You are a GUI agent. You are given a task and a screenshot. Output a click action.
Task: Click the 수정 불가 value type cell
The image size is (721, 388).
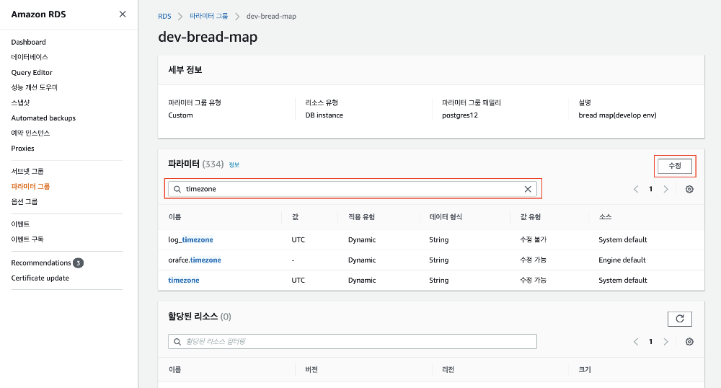pos(534,240)
